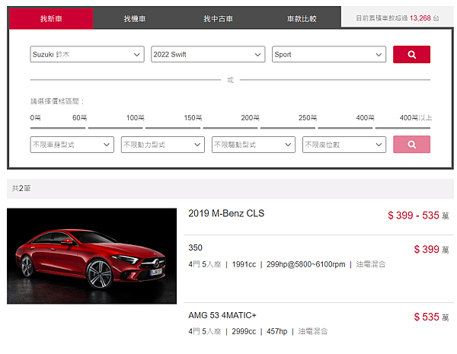457x354 pixels.
Task: Open the 2019 M-Benz CLS title link
Action: [226, 213]
